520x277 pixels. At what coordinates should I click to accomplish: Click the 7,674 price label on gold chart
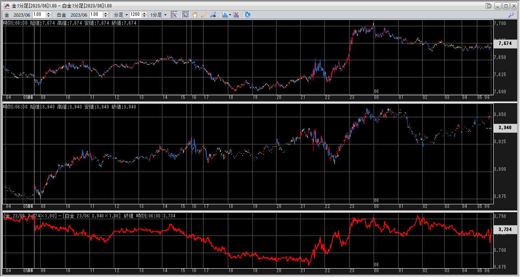(505, 44)
